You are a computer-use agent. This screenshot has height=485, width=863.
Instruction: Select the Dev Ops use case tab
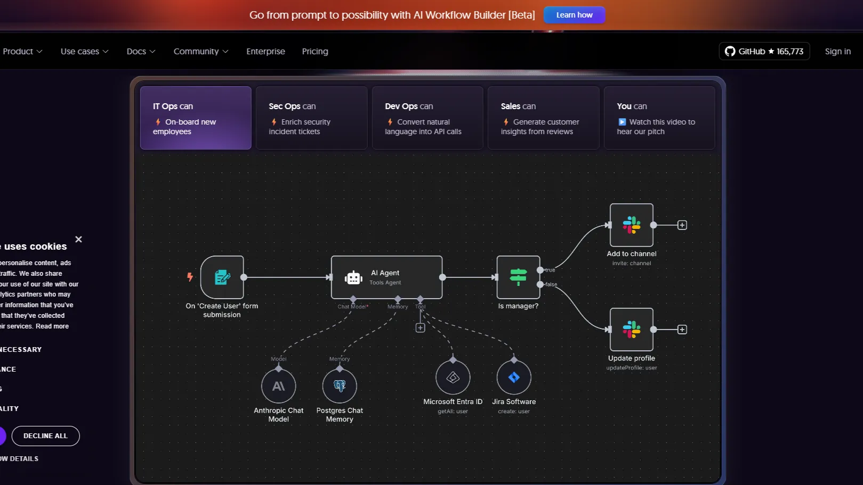(x=428, y=118)
